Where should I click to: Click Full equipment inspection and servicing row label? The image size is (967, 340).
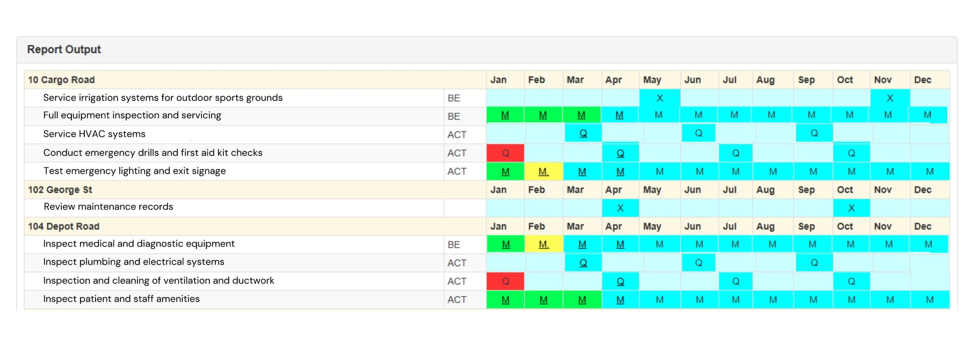(132, 115)
